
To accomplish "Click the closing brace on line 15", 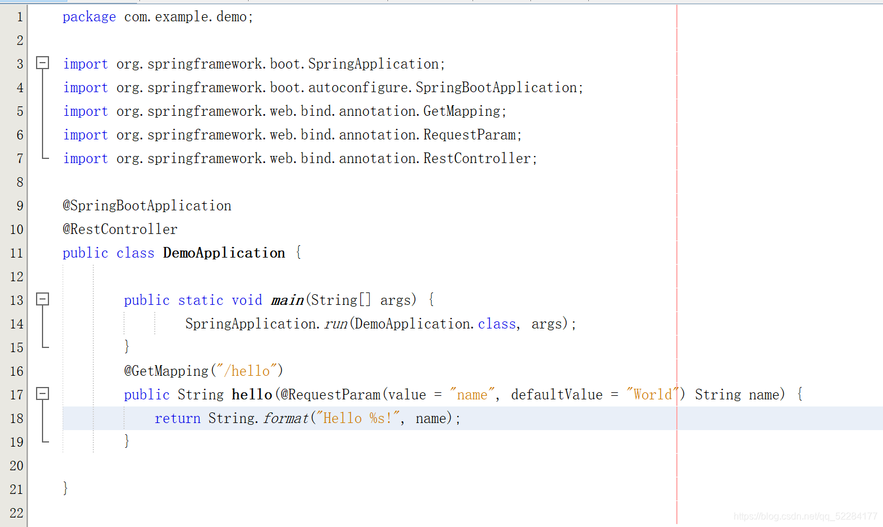I will click(126, 346).
